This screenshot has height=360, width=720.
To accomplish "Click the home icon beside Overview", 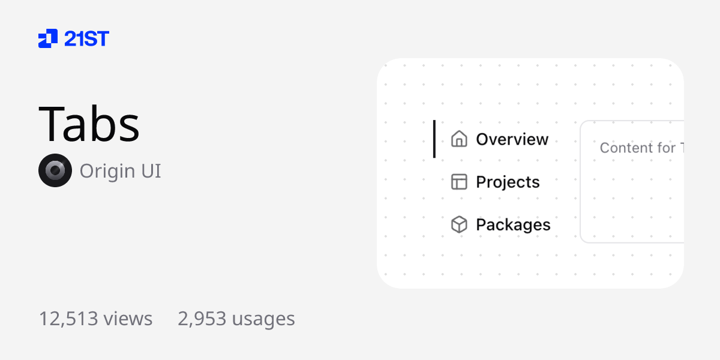I will pos(459,139).
